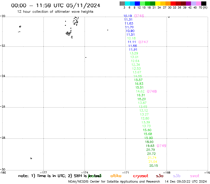Click the orange 30 ft legend swatch

point(168,3)
